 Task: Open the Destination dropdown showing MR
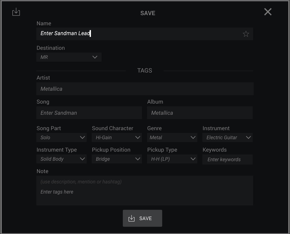[69, 57]
